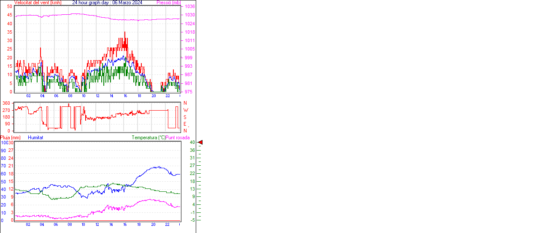The width and height of the screenshot is (540, 233).
Task: Click the "100" value on humidity axis
Action: point(4,143)
